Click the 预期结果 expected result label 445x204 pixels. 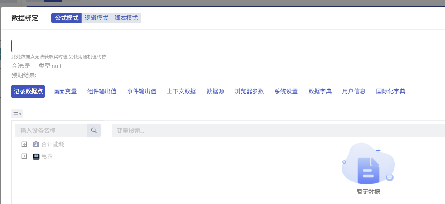pyautogui.click(x=24, y=75)
